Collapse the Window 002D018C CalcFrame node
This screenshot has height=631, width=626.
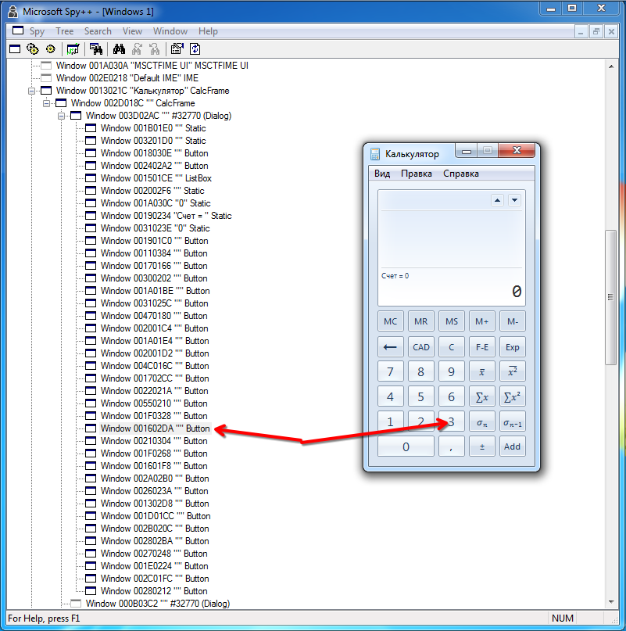[x=46, y=103]
